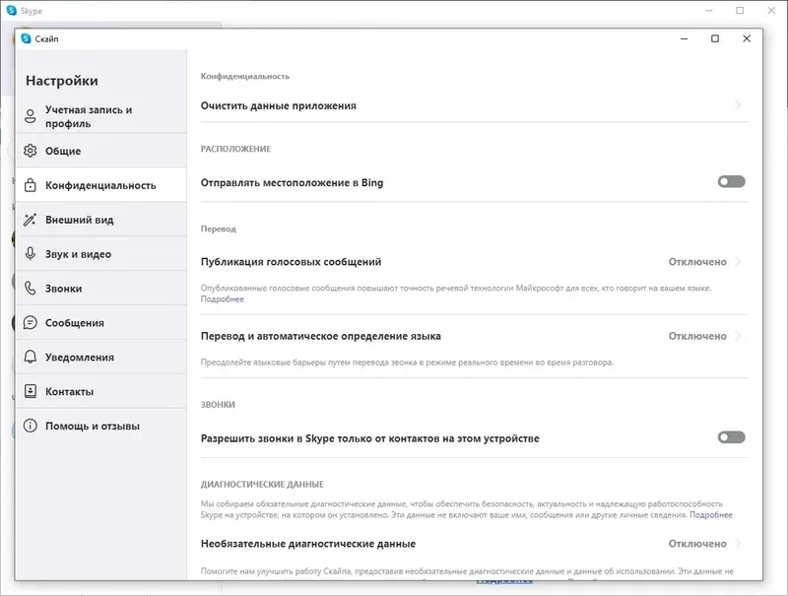788x596 pixels.
Task: Click the Звонки phone icon
Action: (31, 288)
